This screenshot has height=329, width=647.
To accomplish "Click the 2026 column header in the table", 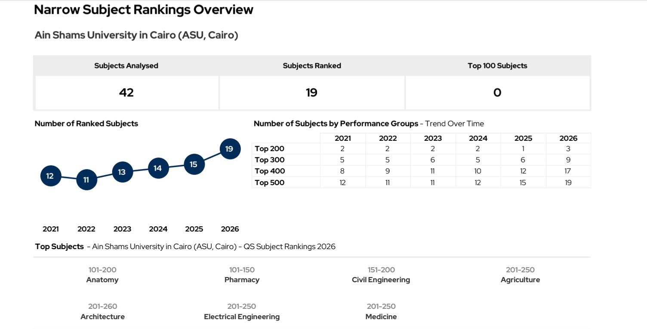I will pos(568,138).
